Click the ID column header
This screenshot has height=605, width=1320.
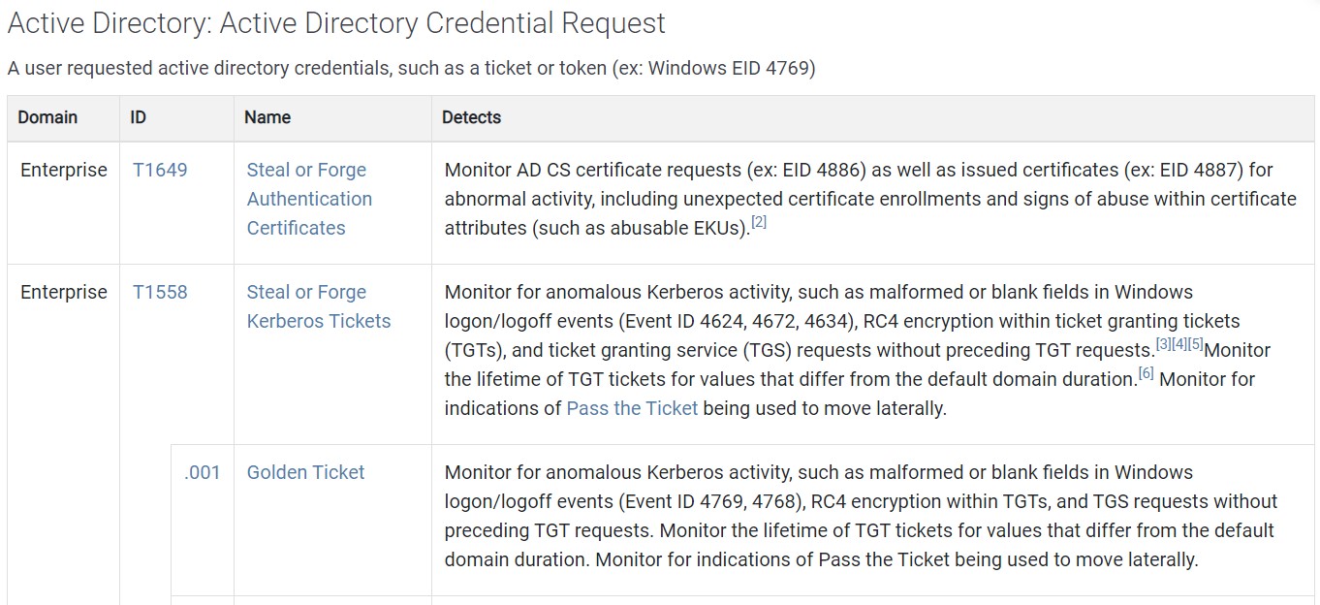pyautogui.click(x=139, y=117)
